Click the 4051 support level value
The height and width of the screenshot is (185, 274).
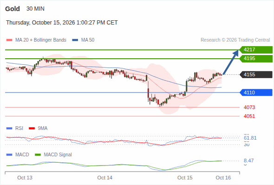pos(249,116)
